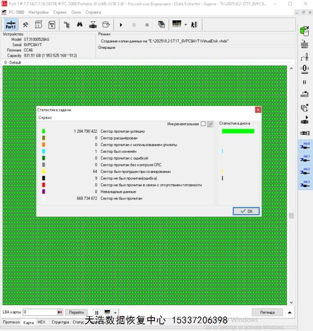Click the binoculars search icon
The height and width of the screenshot is (331, 313).
[79, 24]
